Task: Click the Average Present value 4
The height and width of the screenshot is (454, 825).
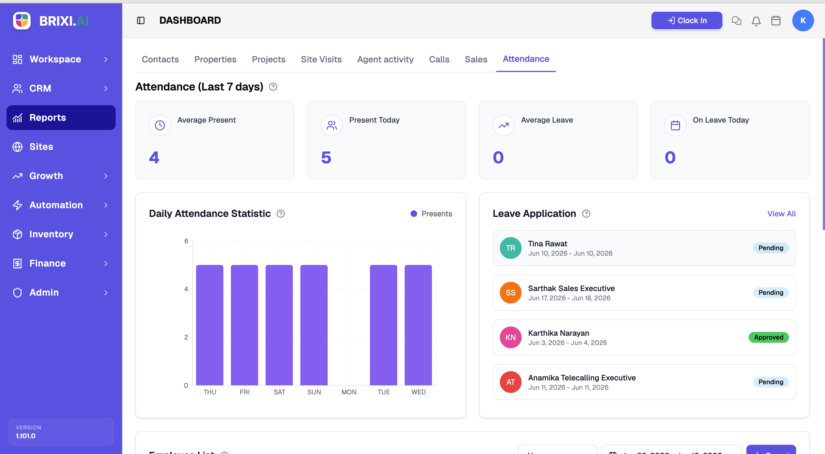Action: point(154,158)
